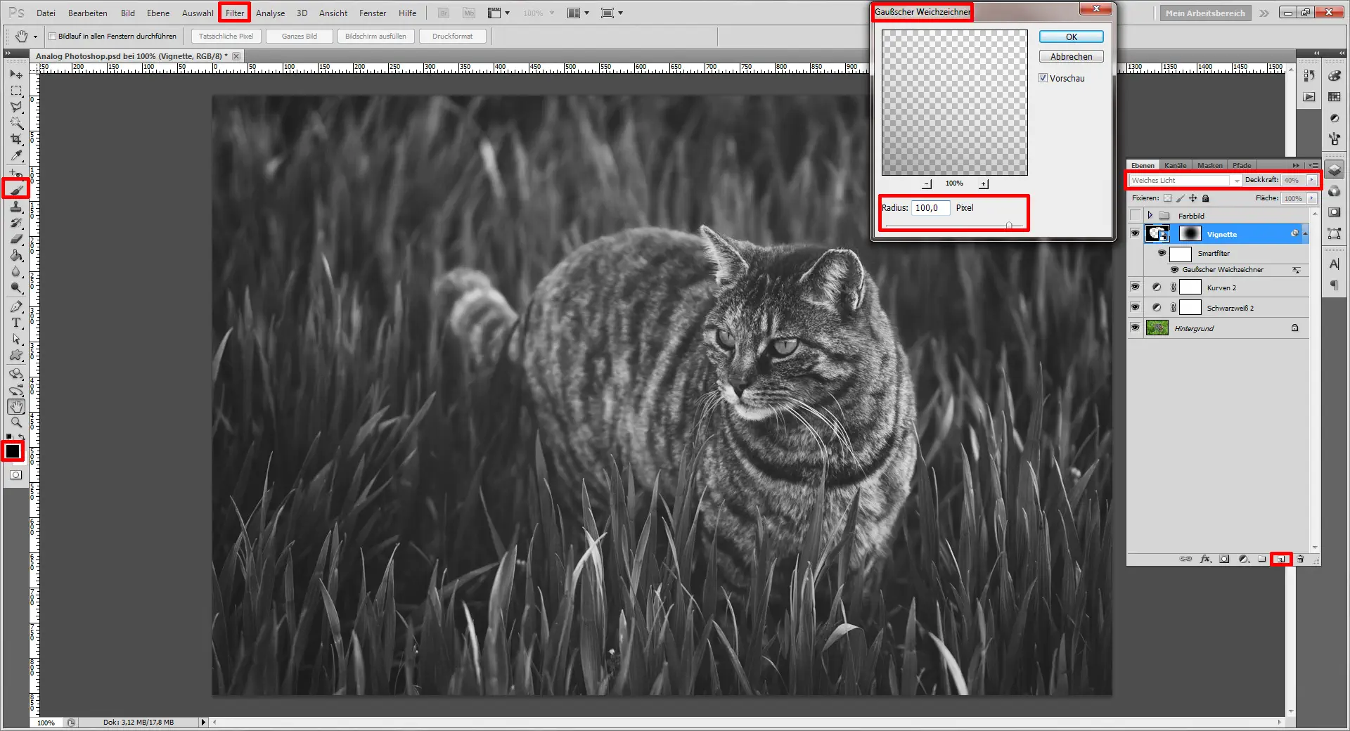Activate the Zoom tool
Image resolution: width=1350 pixels, height=731 pixels.
pyautogui.click(x=16, y=422)
